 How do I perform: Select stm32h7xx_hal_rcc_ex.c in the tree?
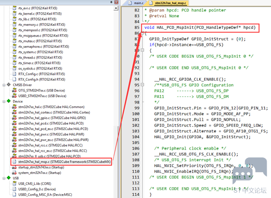point(52,151)
